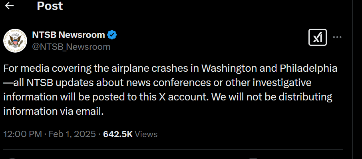
Task: Click the word Philadelphia in the post
Action: (x=308, y=68)
